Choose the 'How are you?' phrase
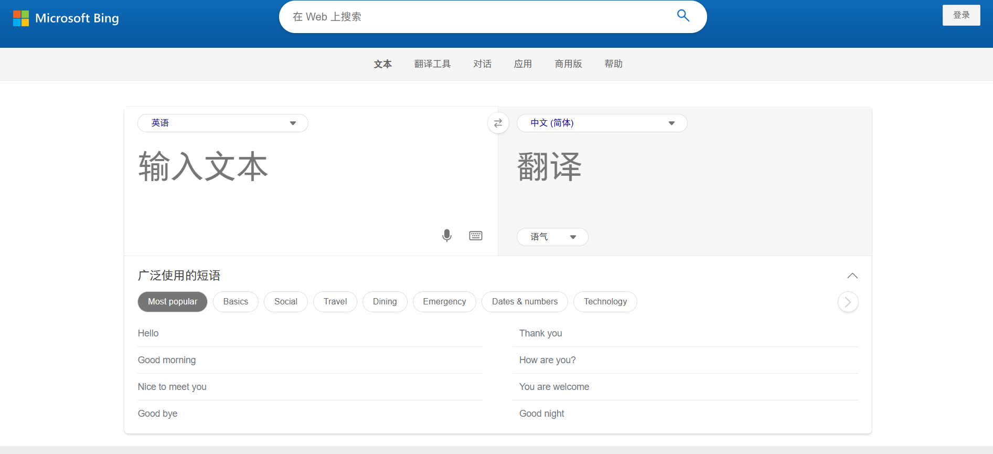Viewport: 993px width, 454px height. coord(547,360)
